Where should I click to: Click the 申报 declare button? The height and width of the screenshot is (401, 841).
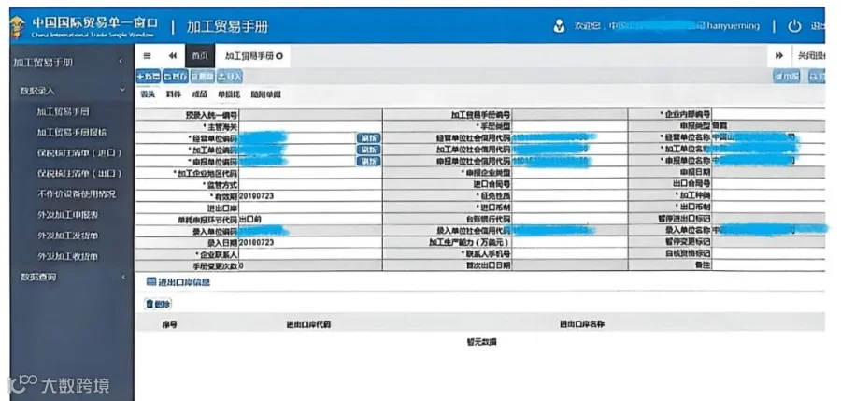point(786,77)
